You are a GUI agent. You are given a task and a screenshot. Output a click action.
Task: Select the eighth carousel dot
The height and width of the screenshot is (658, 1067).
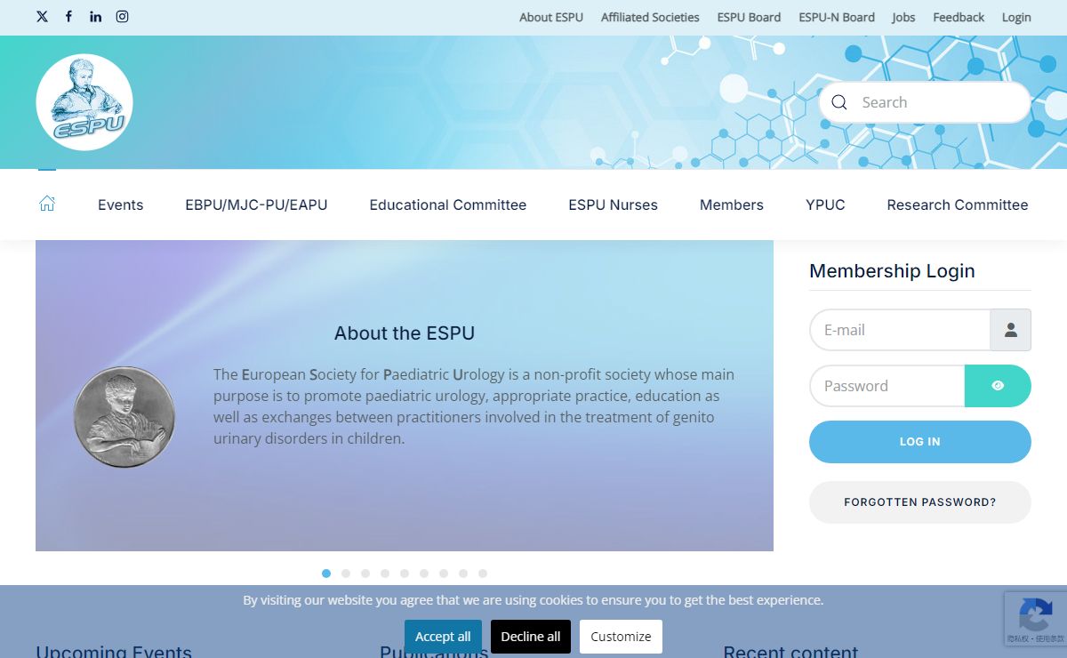[463, 574]
